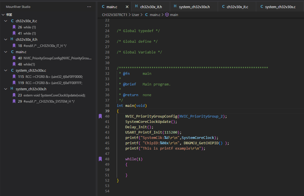Click bookmark icon for line 23 extern void
Screen dimensions: 304x196
click(14, 95)
